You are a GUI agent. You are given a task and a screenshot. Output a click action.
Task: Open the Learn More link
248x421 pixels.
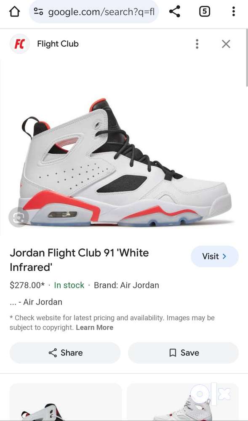coord(94,327)
